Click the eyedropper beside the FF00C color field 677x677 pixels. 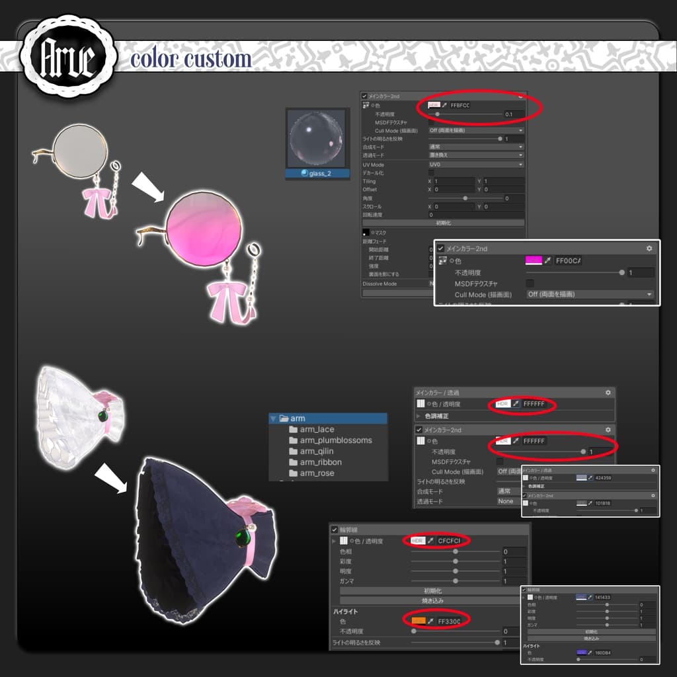547,260
